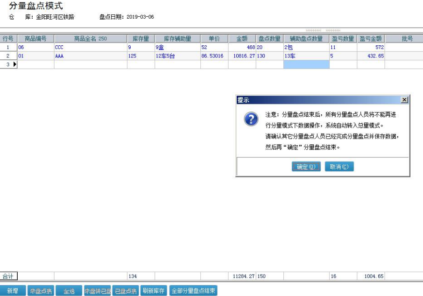Cancel the prompt via 取消(C)
The image size is (423, 296).
pos(339,167)
